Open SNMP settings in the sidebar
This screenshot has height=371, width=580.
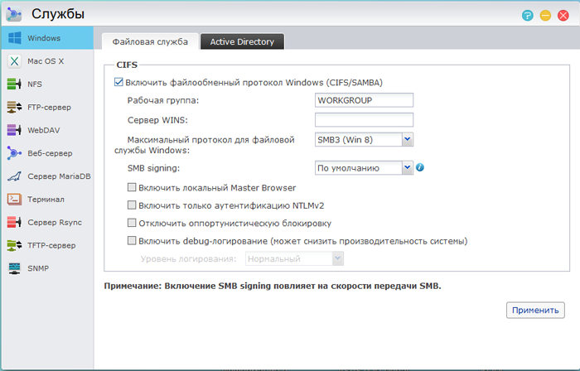pyautogui.click(x=47, y=268)
